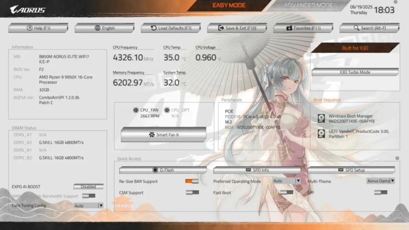
Task: Click CPU Temp value 35.0
Action: click(x=171, y=57)
